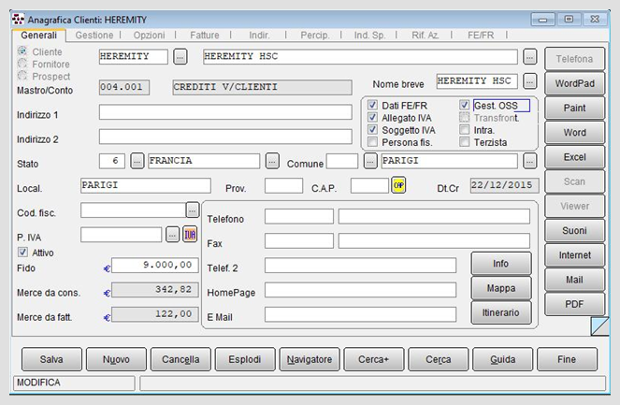Open the Navigatore button

pos(310,359)
